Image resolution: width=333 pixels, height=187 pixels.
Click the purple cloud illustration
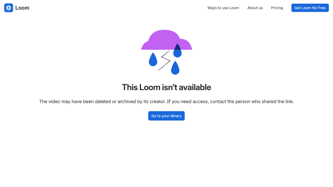(166, 40)
